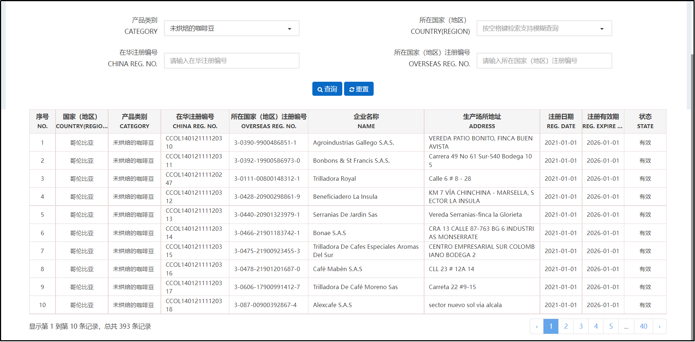Click address Vereda Serranias-finca la Glorieta
This screenshot has width=695, height=342.
click(x=475, y=215)
